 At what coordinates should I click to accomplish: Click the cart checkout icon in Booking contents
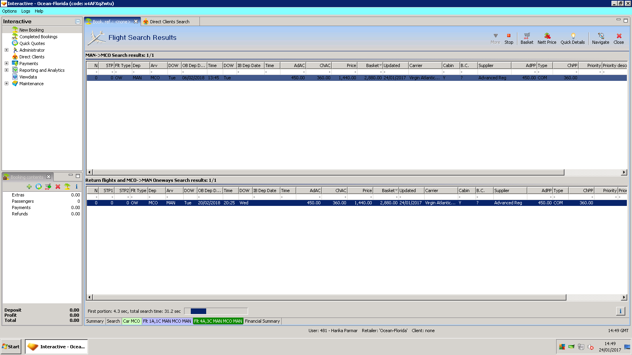(x=48, y=187)
